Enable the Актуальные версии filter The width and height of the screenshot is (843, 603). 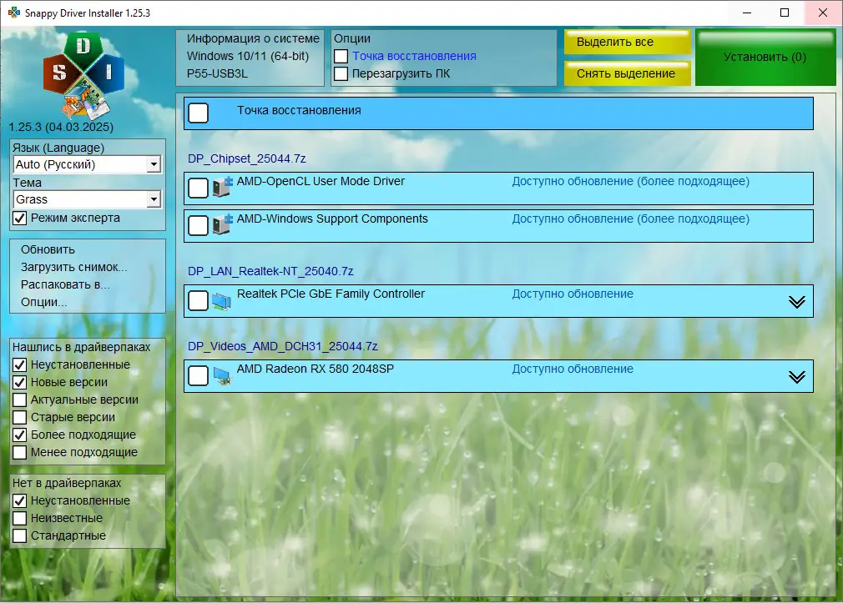pos(20,399)
